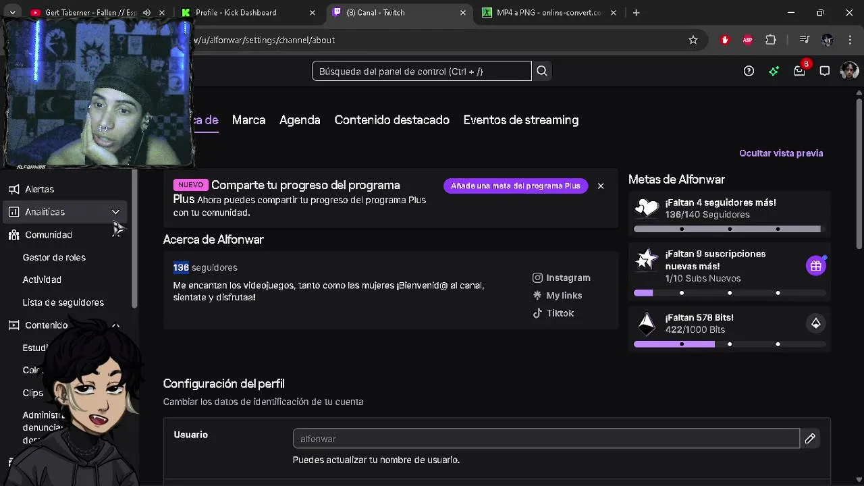Close the Kick Dashboard tab

coord(313,13)
